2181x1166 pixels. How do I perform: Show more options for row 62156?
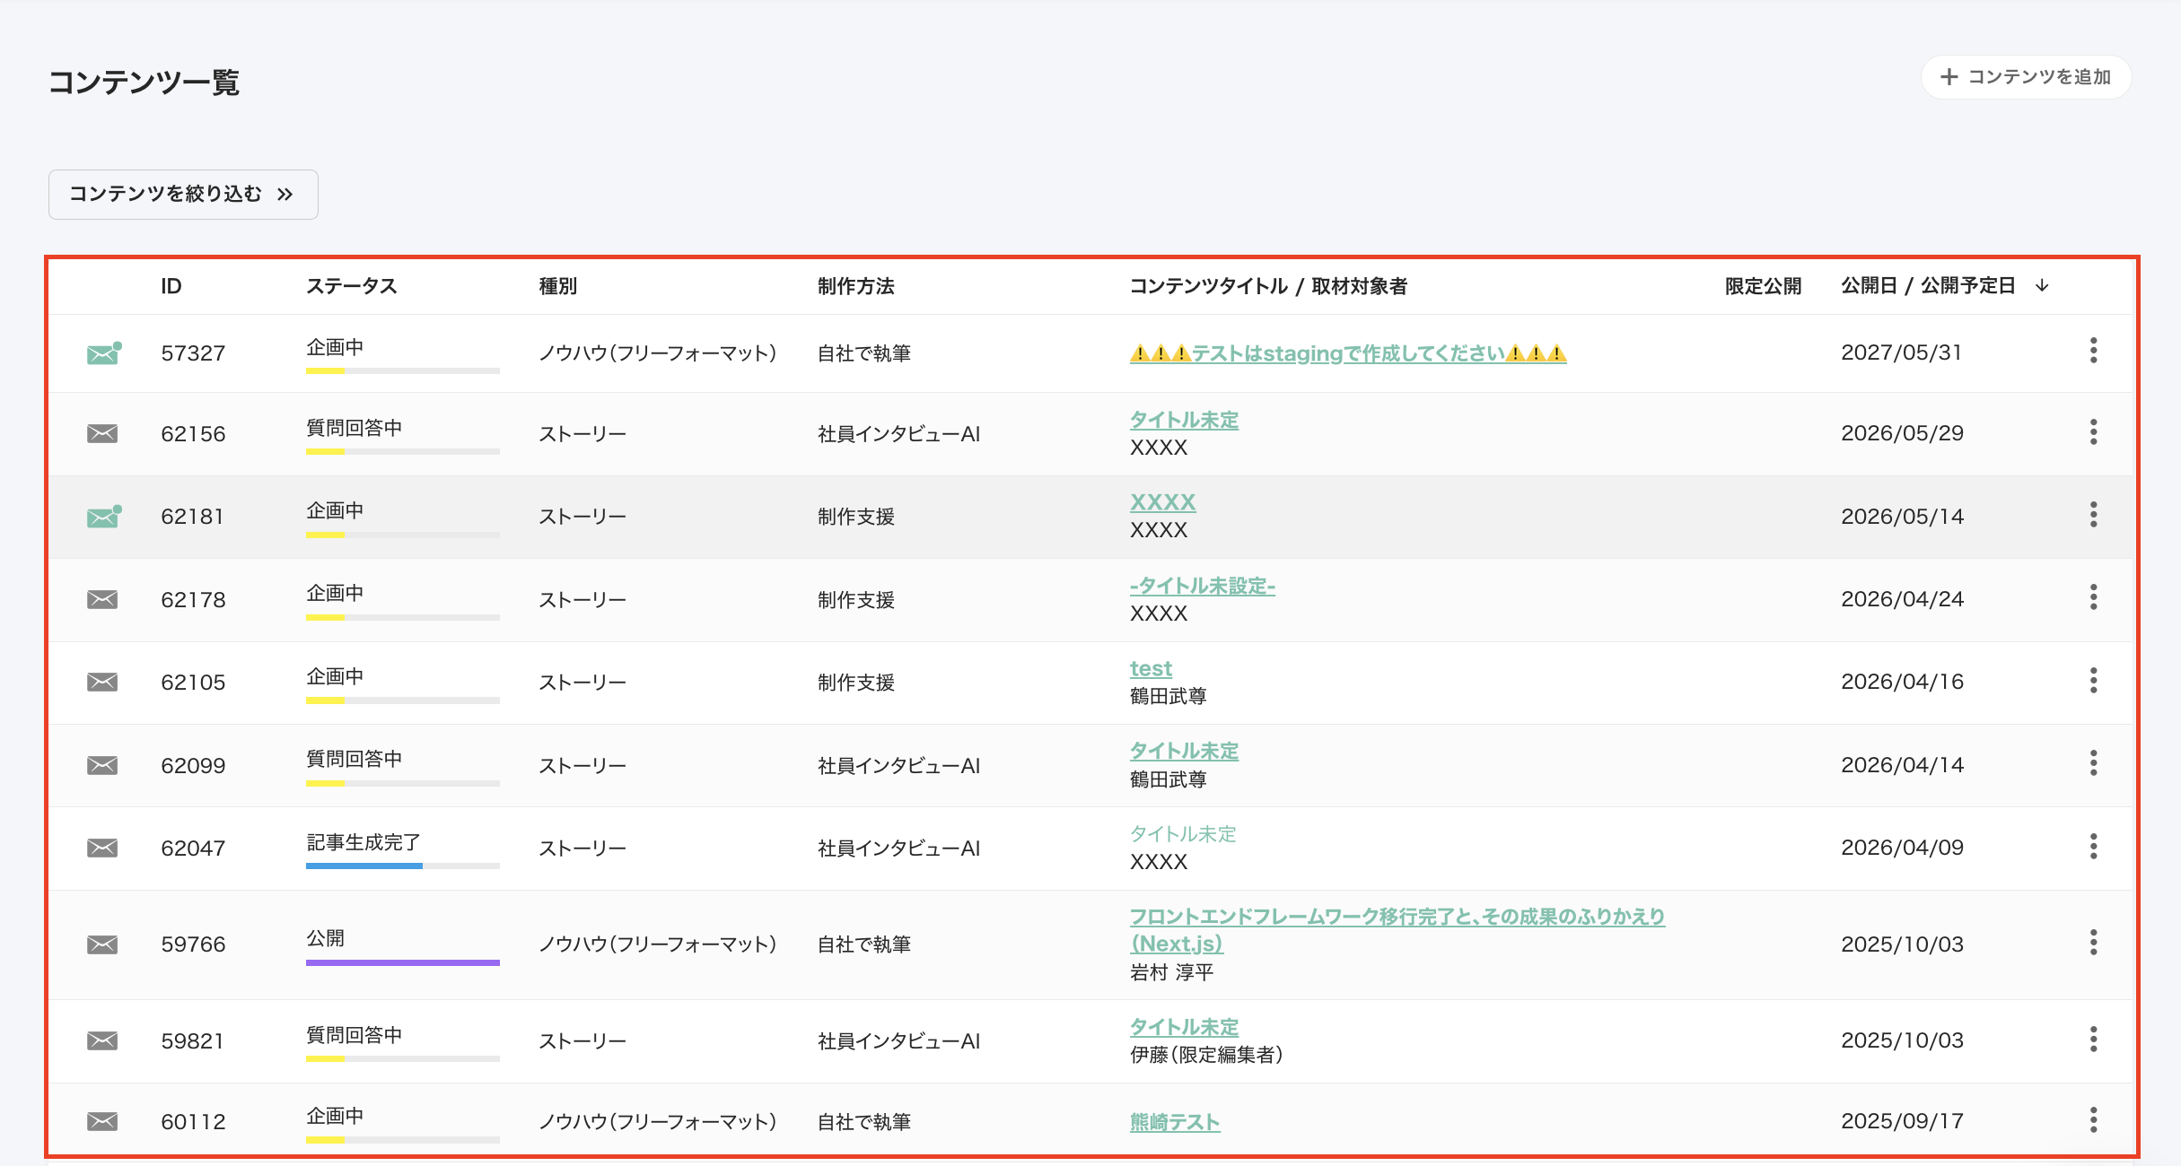[x=2093, y=432]
